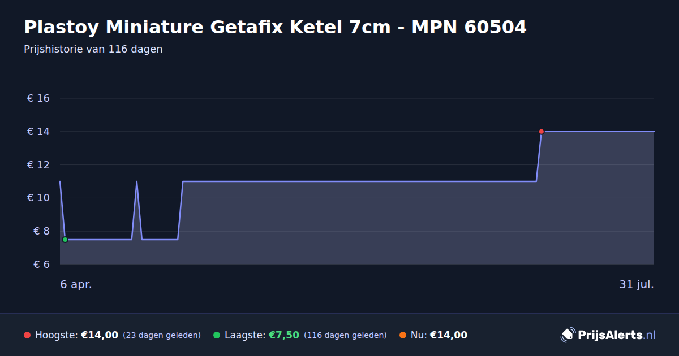The image size is (679, 356).
Task: Select the € 16 axis label
Action: tap(38, 98)
